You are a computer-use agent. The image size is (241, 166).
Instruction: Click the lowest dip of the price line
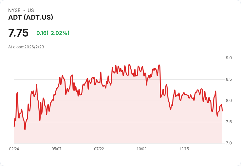(x=25, y=130)
